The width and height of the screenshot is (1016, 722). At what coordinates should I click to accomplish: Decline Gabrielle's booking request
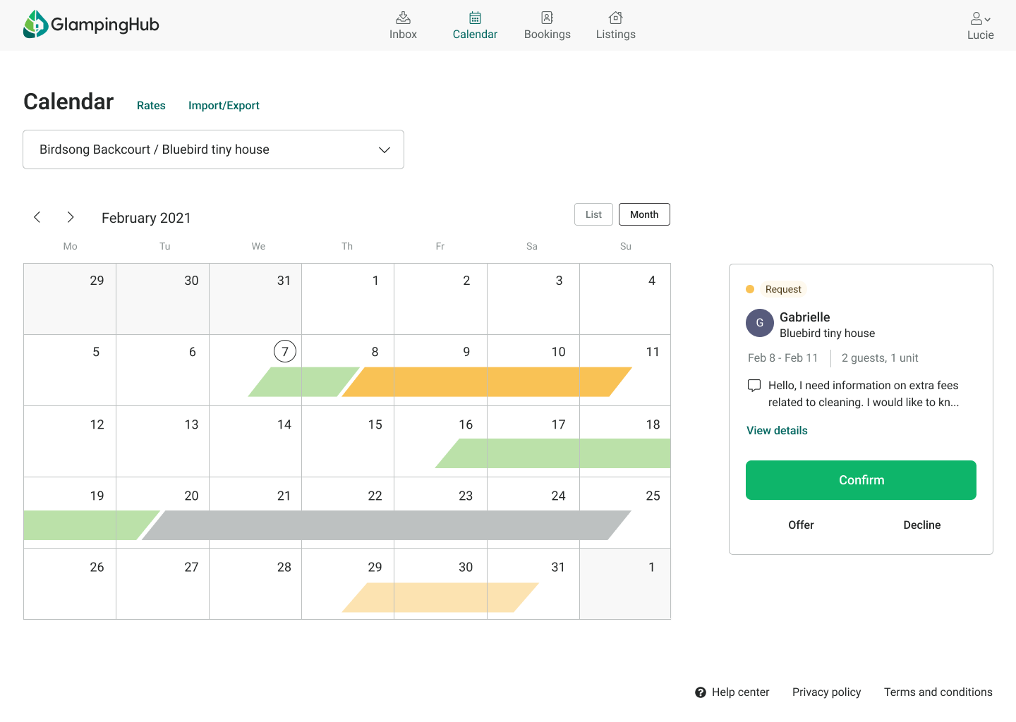pyautogui.click(x=921, y=525)
